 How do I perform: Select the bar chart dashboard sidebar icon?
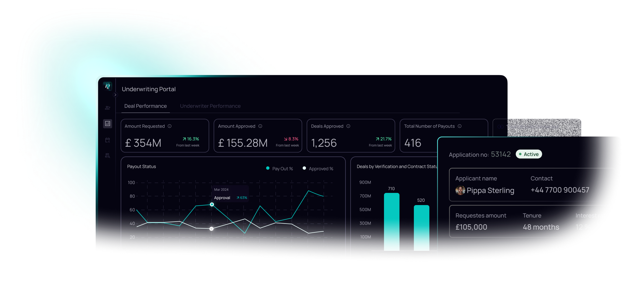[108, 124]
